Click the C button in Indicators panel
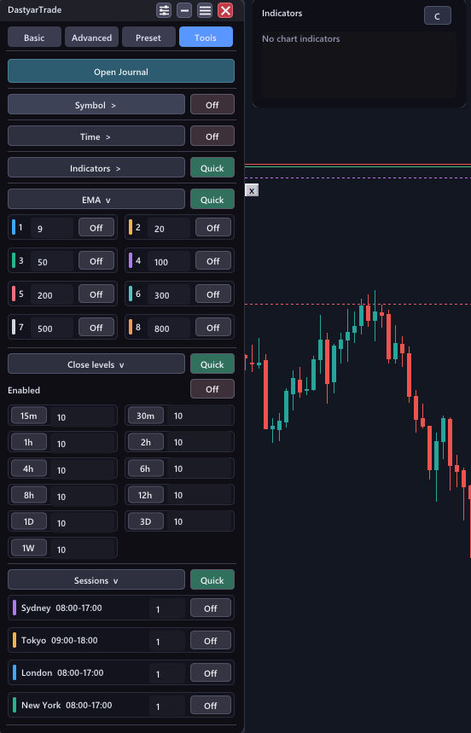This screenshot has width=471, height=733. 438,16
